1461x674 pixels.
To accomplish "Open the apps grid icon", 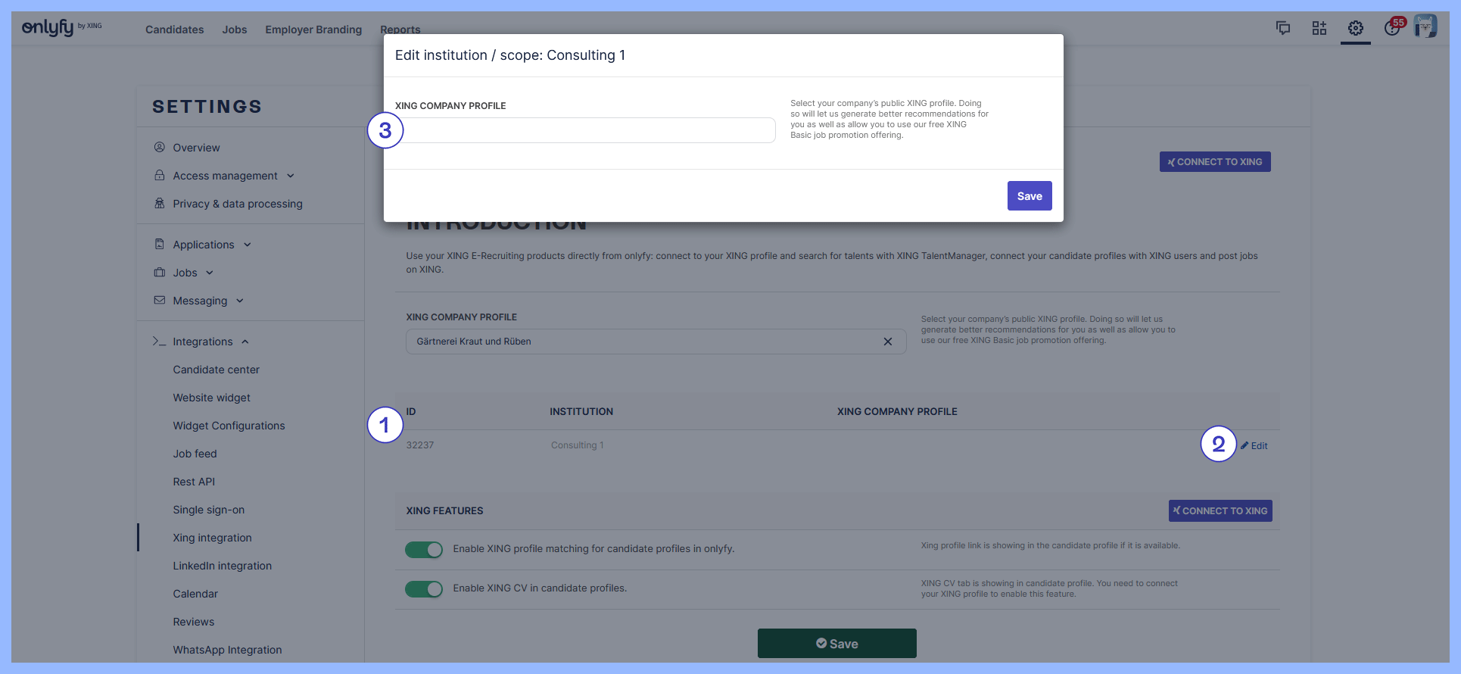I will (x=1319, y=28).
